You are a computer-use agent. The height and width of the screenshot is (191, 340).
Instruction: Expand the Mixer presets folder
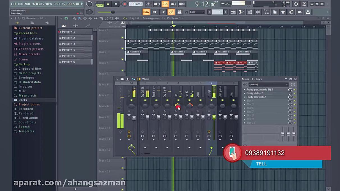[29, 54]
